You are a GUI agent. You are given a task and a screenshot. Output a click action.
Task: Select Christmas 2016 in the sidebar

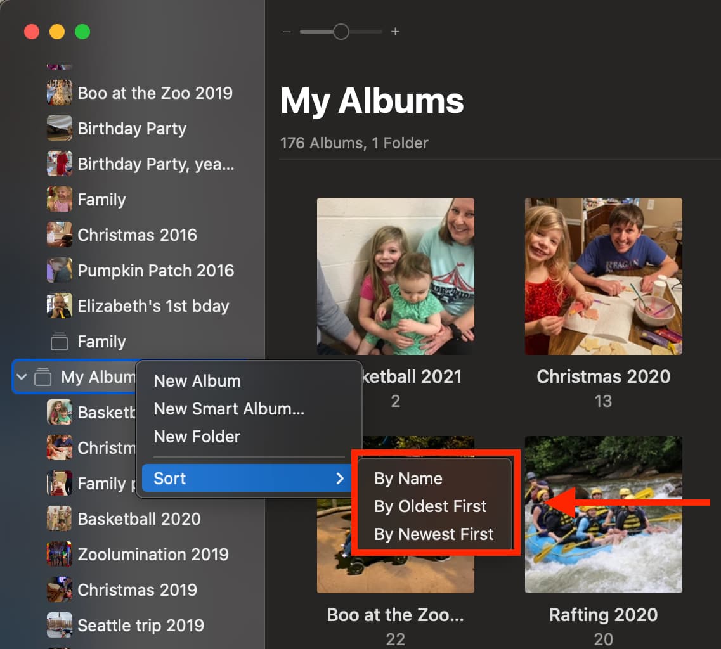(x=137, y=235)
